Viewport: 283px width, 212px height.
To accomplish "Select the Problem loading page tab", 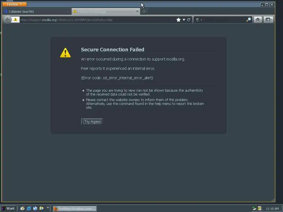I will pyautogui.click(x=106, y=12).
